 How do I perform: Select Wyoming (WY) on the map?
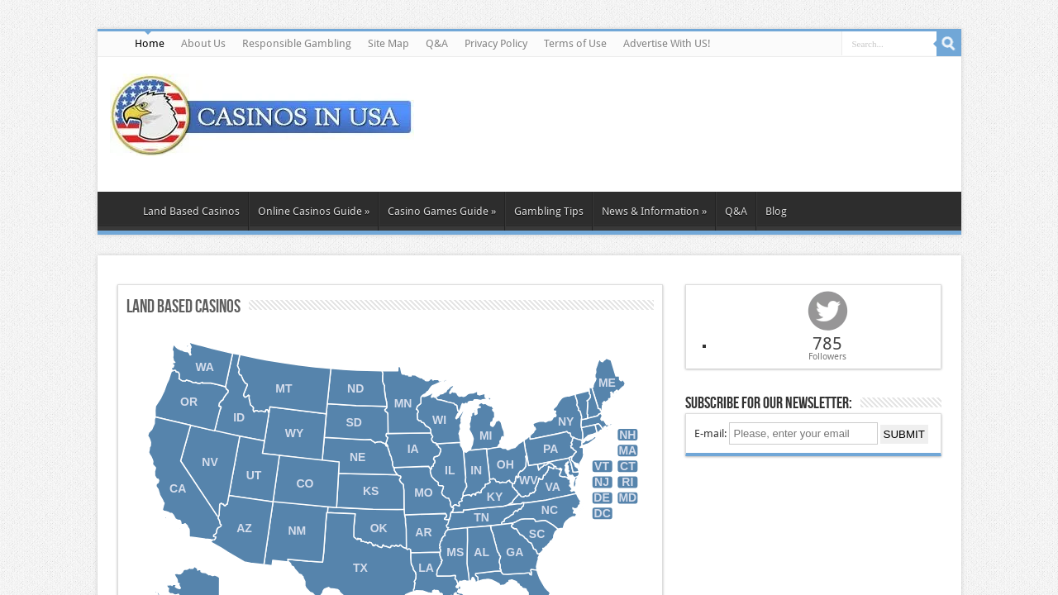tap(294, 433)
